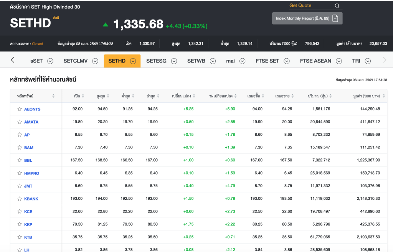Sort by % เปลี่ยนแปลง column arrows

(x=236, y=96)
